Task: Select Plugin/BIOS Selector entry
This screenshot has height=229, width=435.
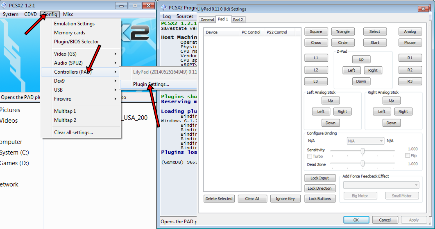Action: coord(81,42)
